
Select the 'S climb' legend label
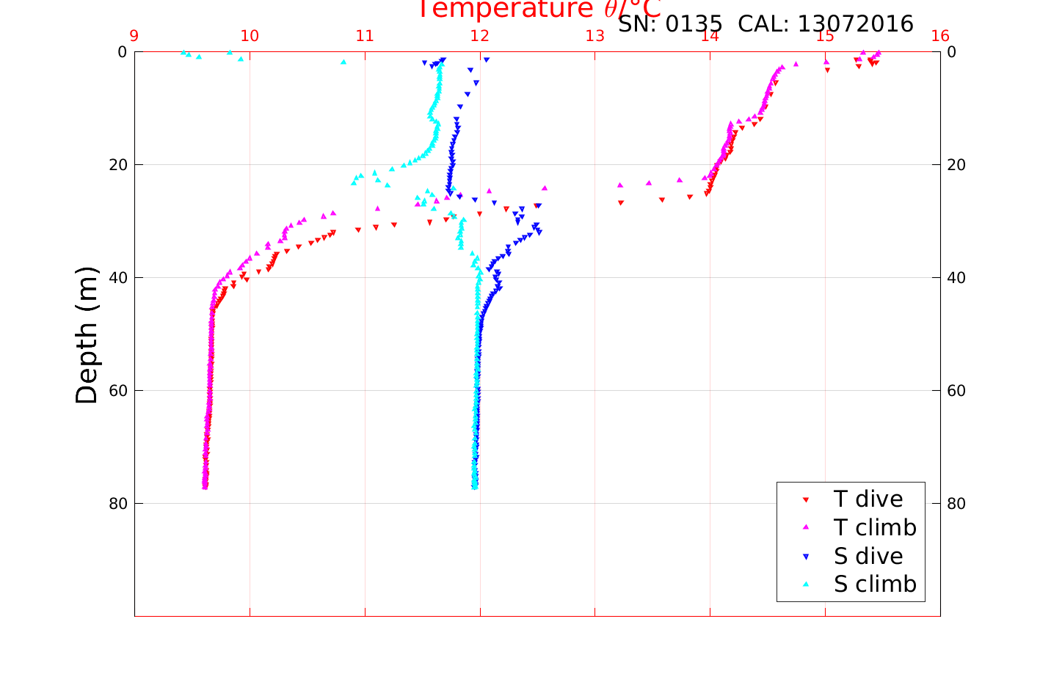pyautogui.click(x=875, y=584)
